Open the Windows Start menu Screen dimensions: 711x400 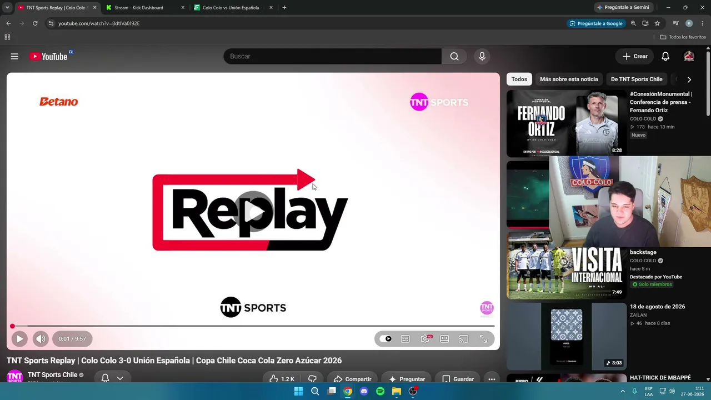tap(298, 391)
